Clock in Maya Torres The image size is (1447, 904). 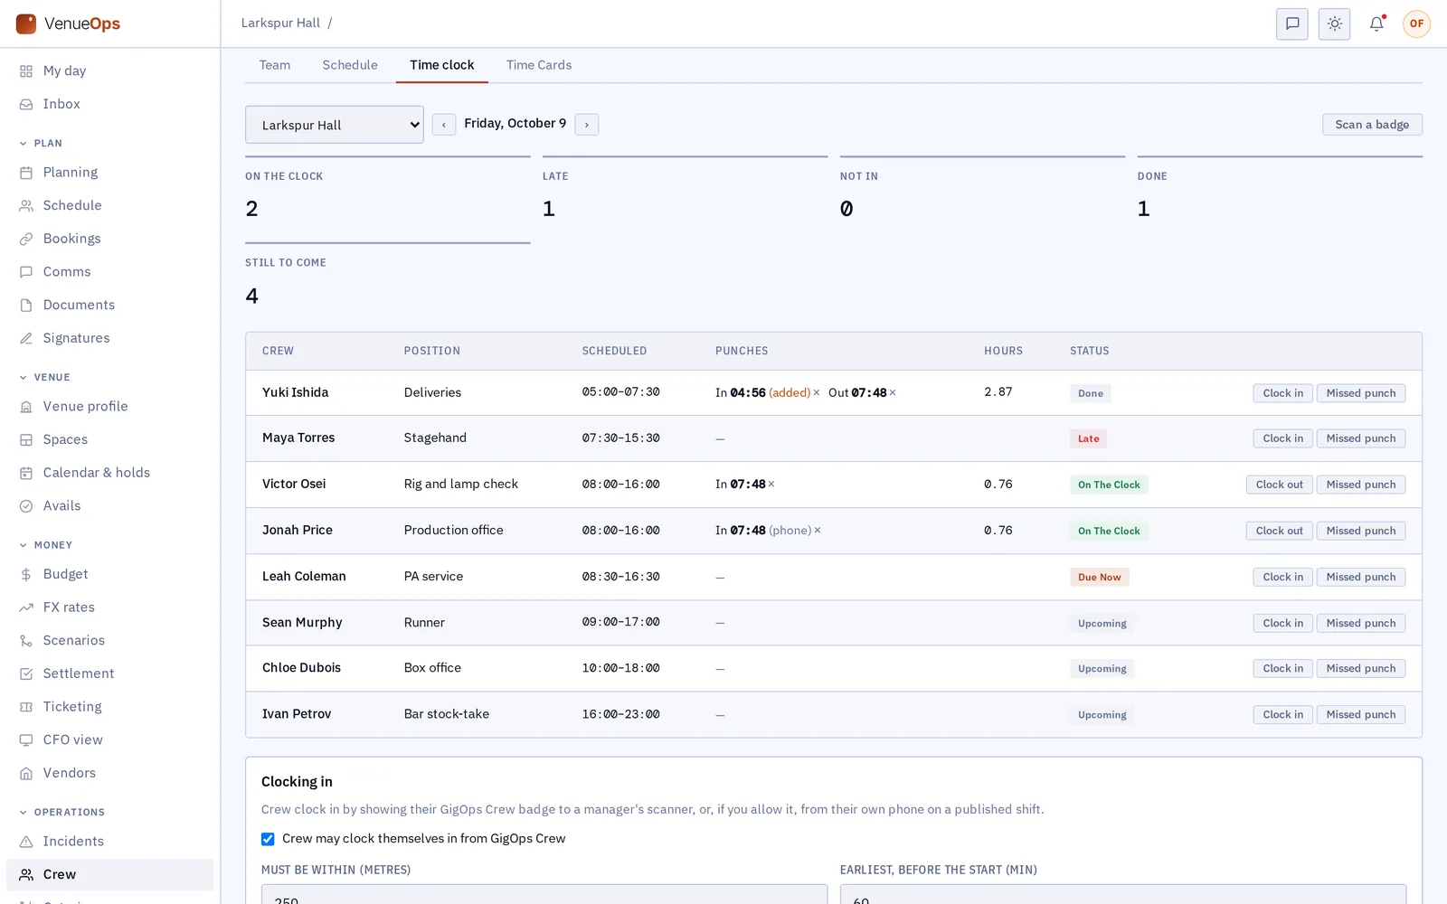point(1282,438)
